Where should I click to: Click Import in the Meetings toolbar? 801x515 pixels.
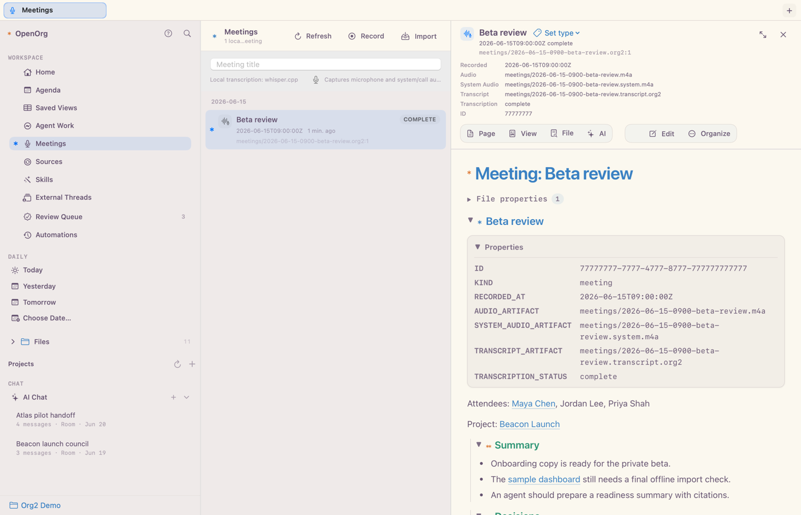tap(419, 36)
